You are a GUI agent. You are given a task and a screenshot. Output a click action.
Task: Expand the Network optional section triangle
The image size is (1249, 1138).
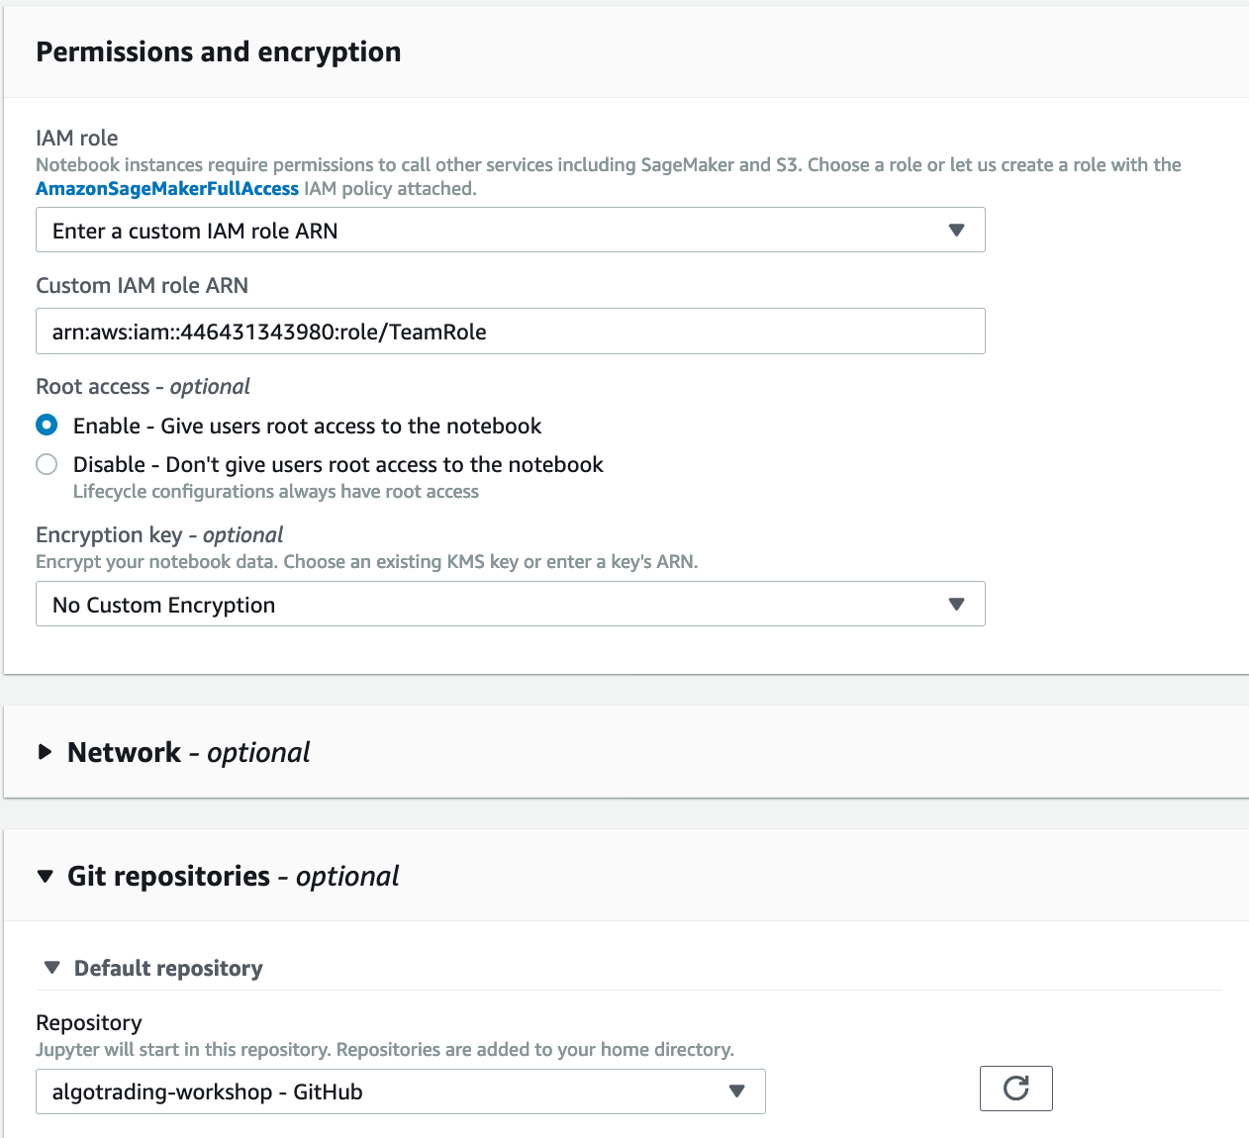point(45,752)
